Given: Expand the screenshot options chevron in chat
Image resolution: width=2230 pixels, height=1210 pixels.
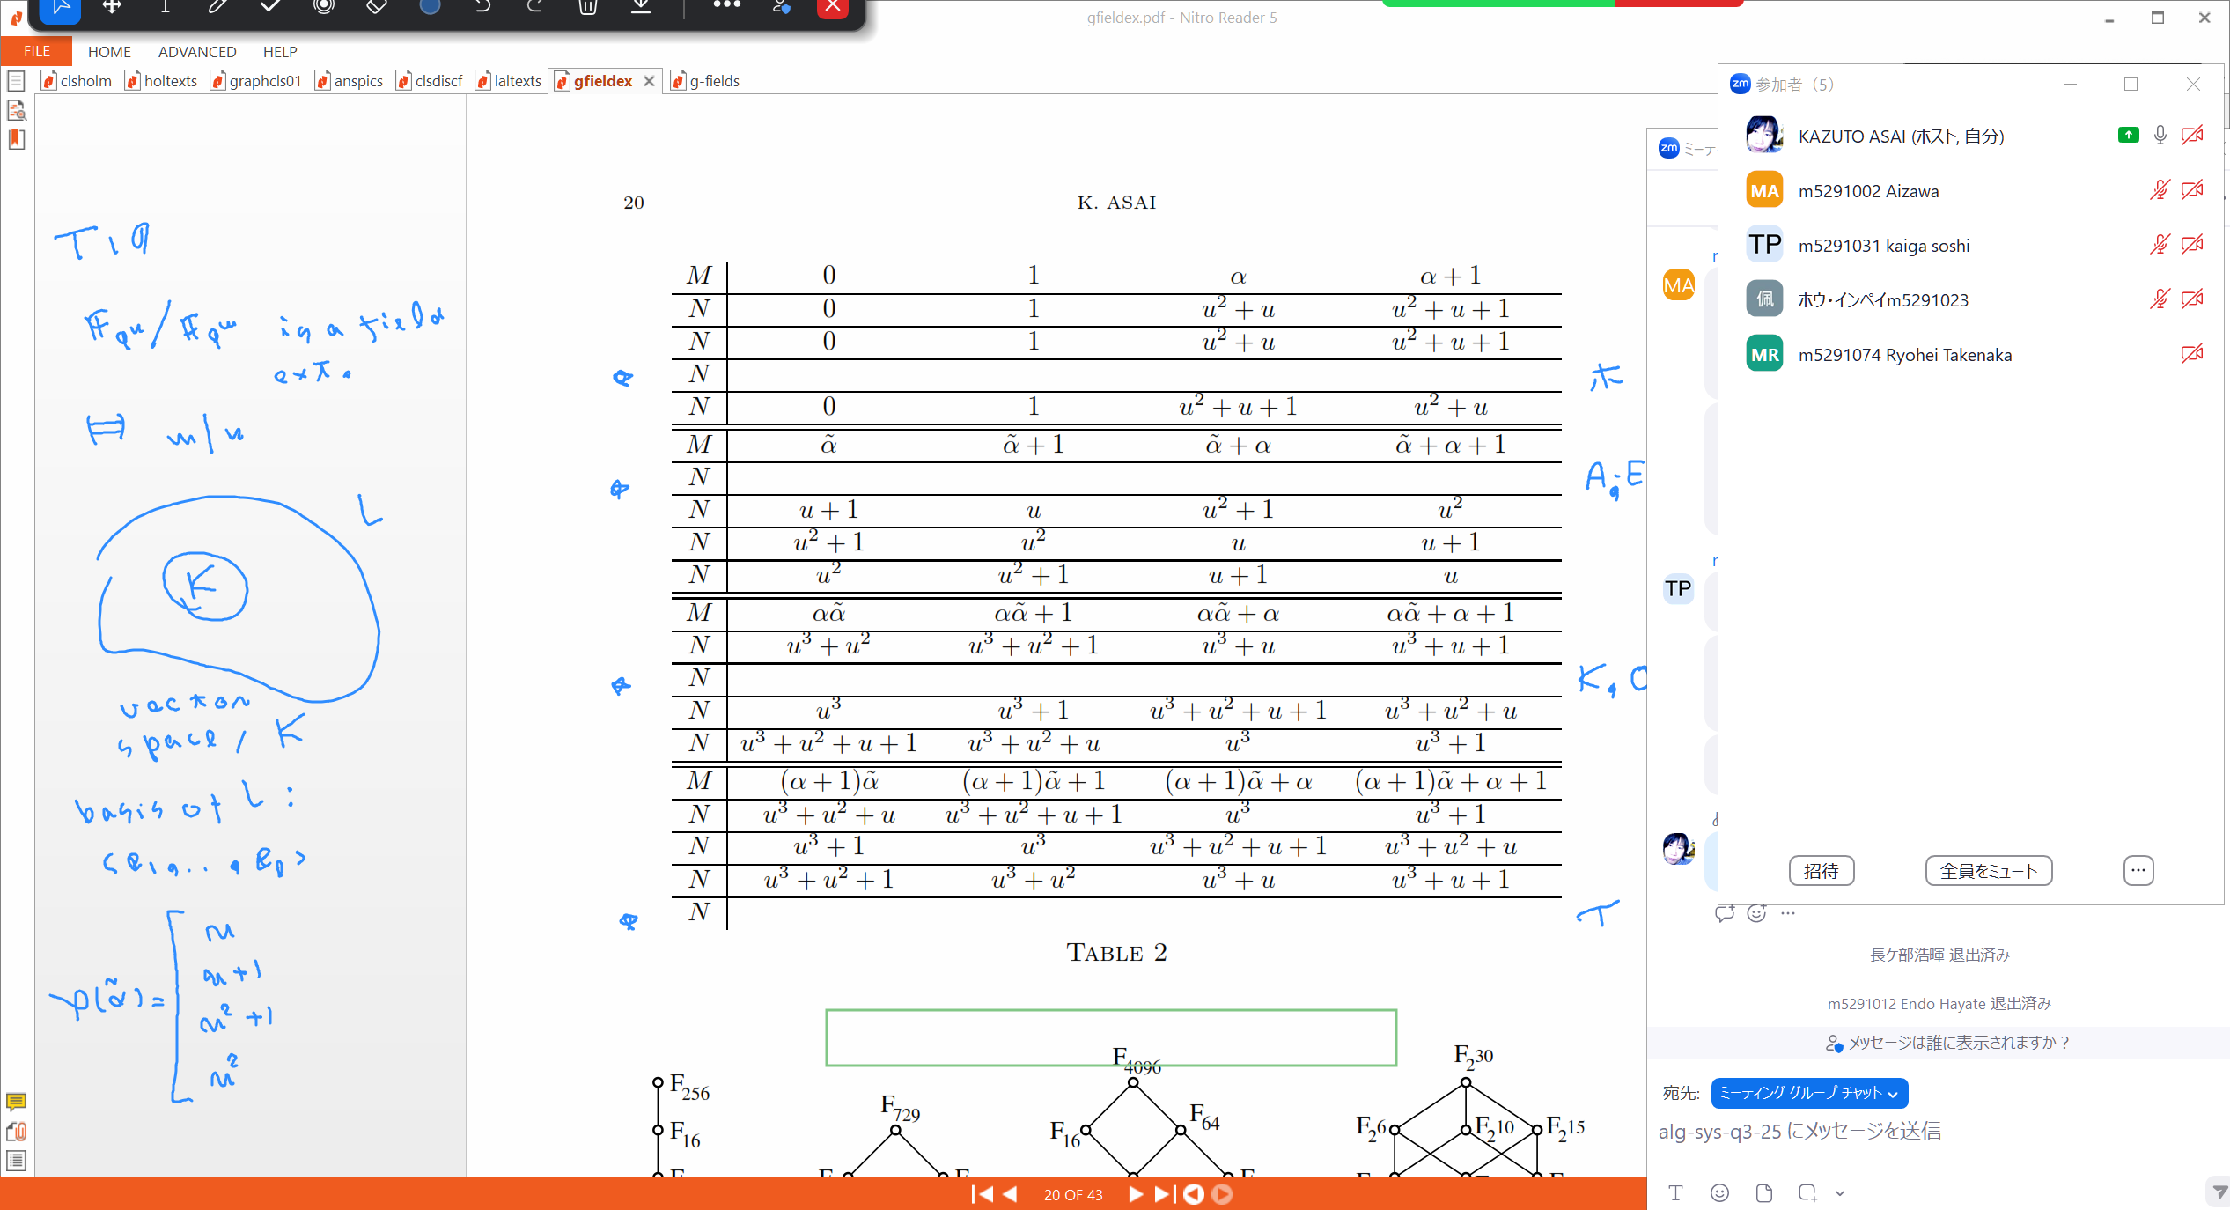Looking at the screenshot, I should pos(1840,1193).
